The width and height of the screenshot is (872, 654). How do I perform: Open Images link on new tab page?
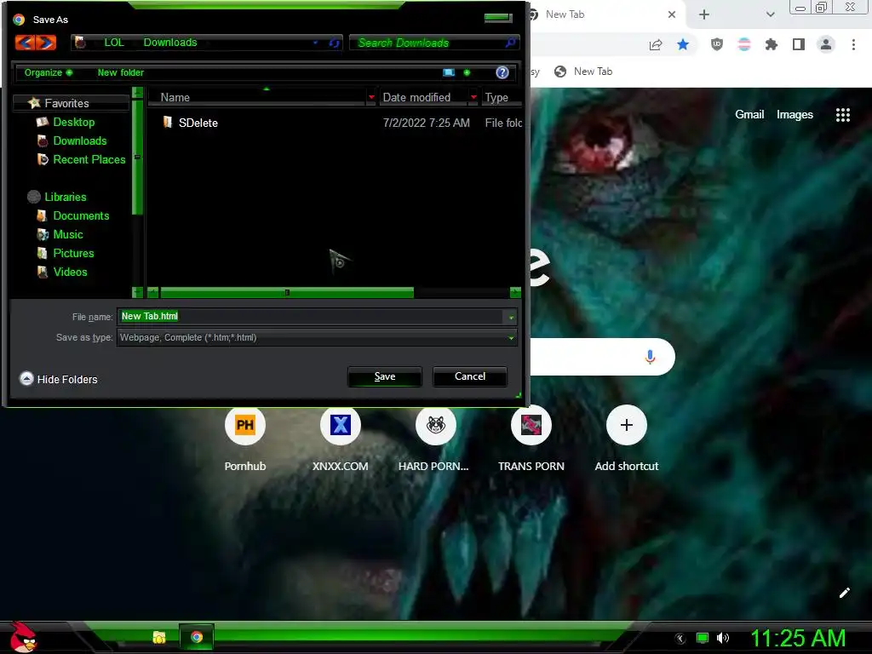pos(795,115)
